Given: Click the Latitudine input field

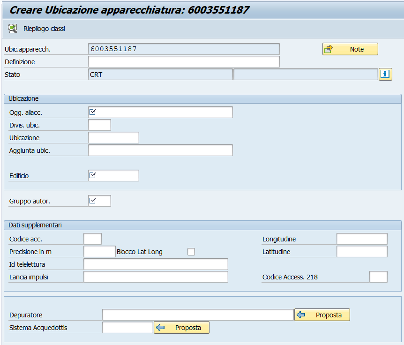Looking at the screenshot, I should coord(362,251).
